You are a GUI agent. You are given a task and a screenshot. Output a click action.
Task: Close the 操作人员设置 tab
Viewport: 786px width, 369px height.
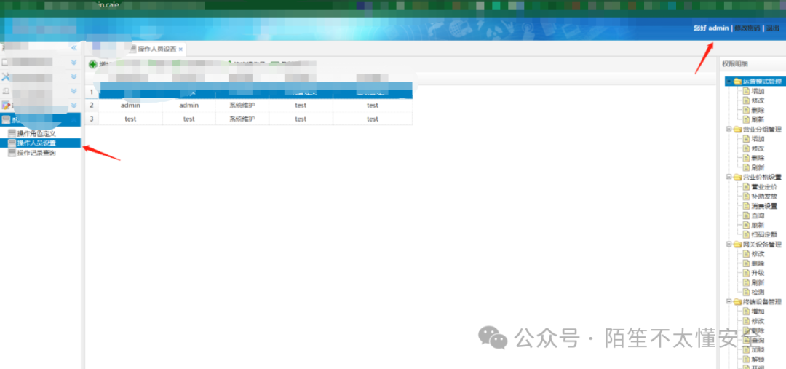point(180,49)
